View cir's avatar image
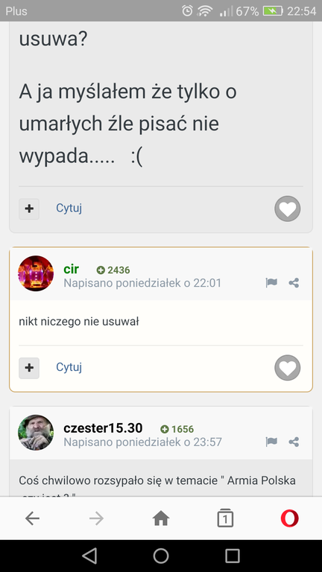 point(36,273)
